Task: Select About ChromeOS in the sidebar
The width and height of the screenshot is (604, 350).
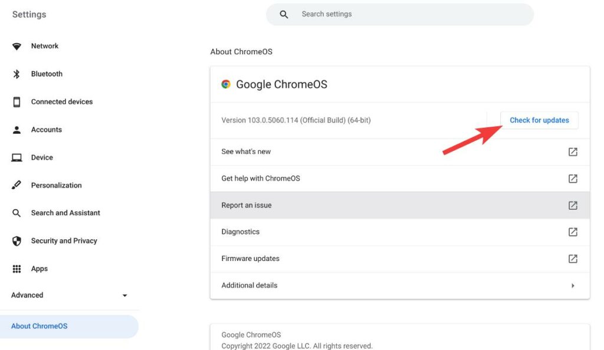Action: (40, 326)
